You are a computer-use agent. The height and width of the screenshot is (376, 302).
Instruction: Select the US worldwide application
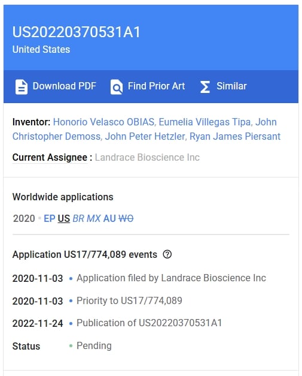(64, 218)
